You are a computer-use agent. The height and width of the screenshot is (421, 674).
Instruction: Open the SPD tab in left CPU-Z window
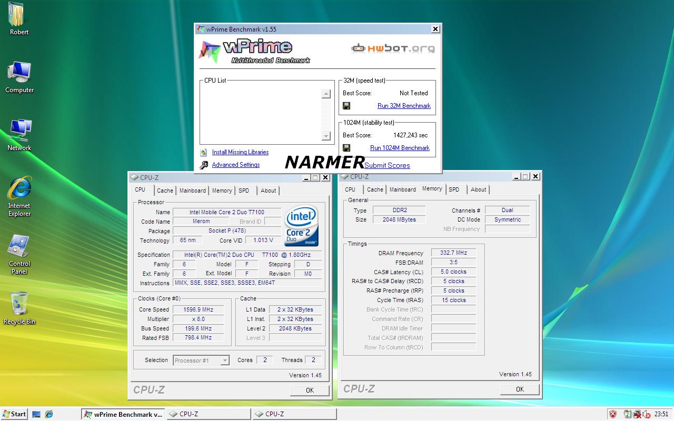coord(244,191)
